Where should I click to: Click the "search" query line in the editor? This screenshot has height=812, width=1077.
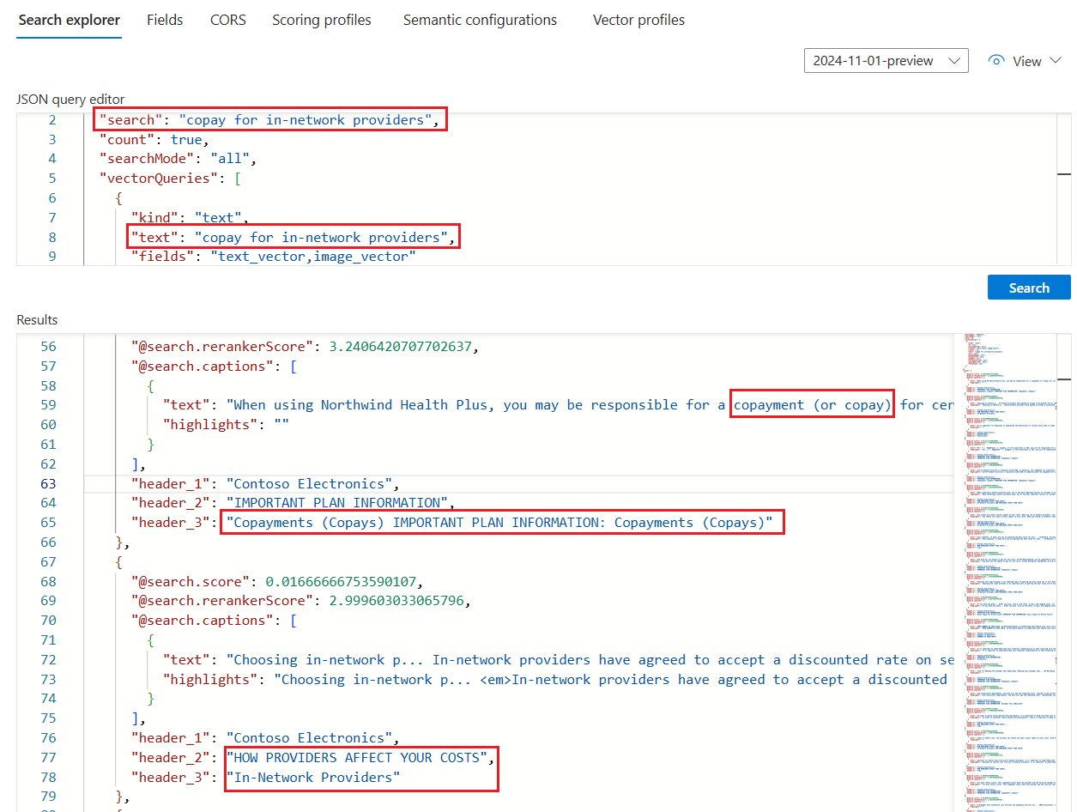[270, 120]
